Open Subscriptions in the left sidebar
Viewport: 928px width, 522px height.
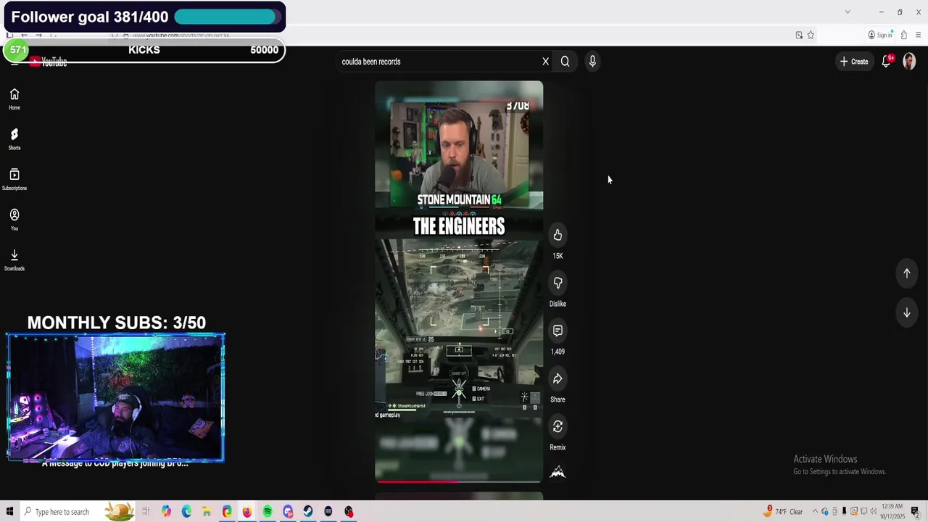[x=14, y=180]
